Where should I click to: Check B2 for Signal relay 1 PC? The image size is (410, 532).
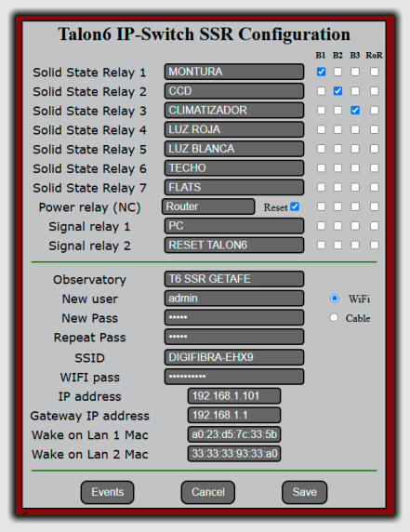click(337, 226)
